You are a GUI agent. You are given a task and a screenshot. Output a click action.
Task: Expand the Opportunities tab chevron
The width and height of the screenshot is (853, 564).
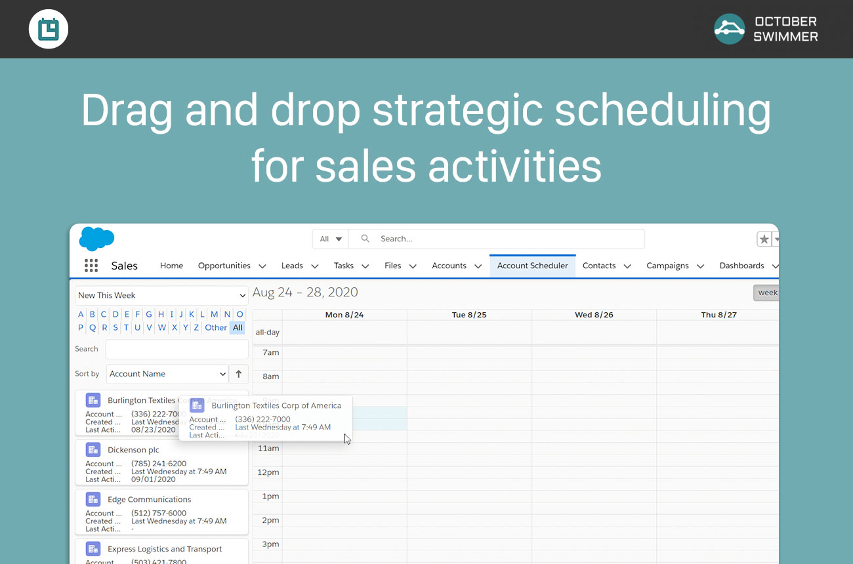[262, 266]
